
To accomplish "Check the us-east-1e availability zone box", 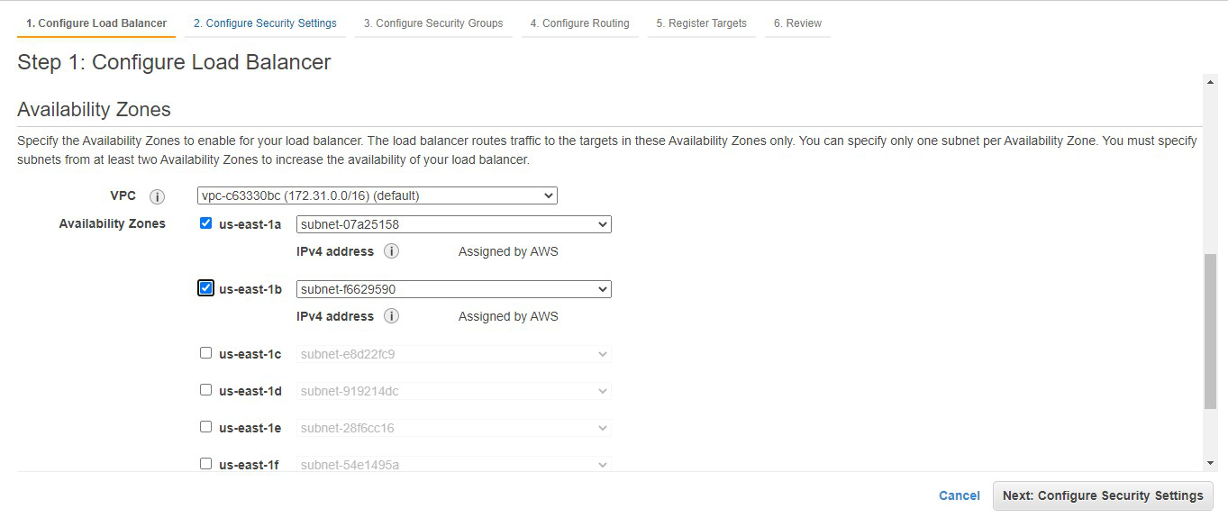I will click(205, 427).
